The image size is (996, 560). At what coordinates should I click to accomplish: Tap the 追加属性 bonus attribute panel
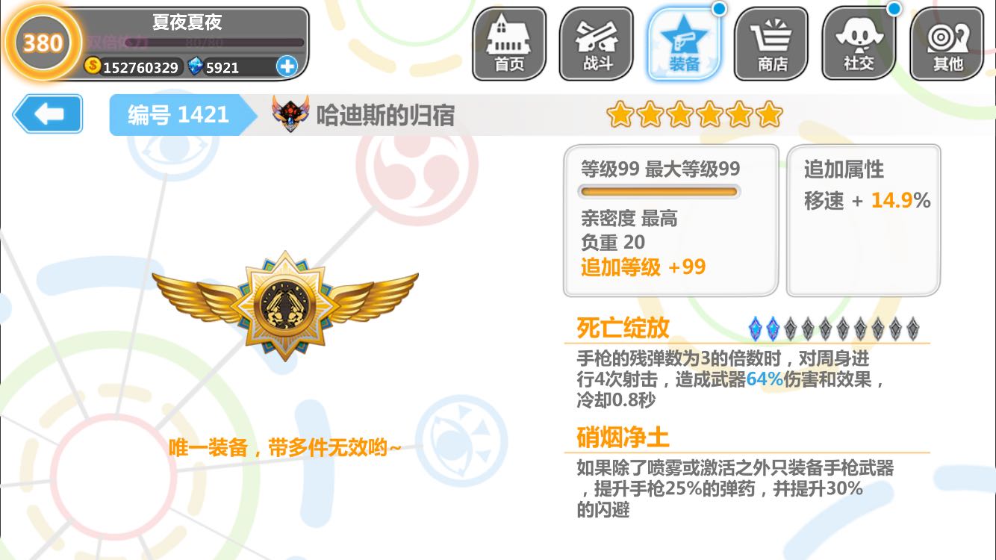pyautogui.click(x=863, y=220)
